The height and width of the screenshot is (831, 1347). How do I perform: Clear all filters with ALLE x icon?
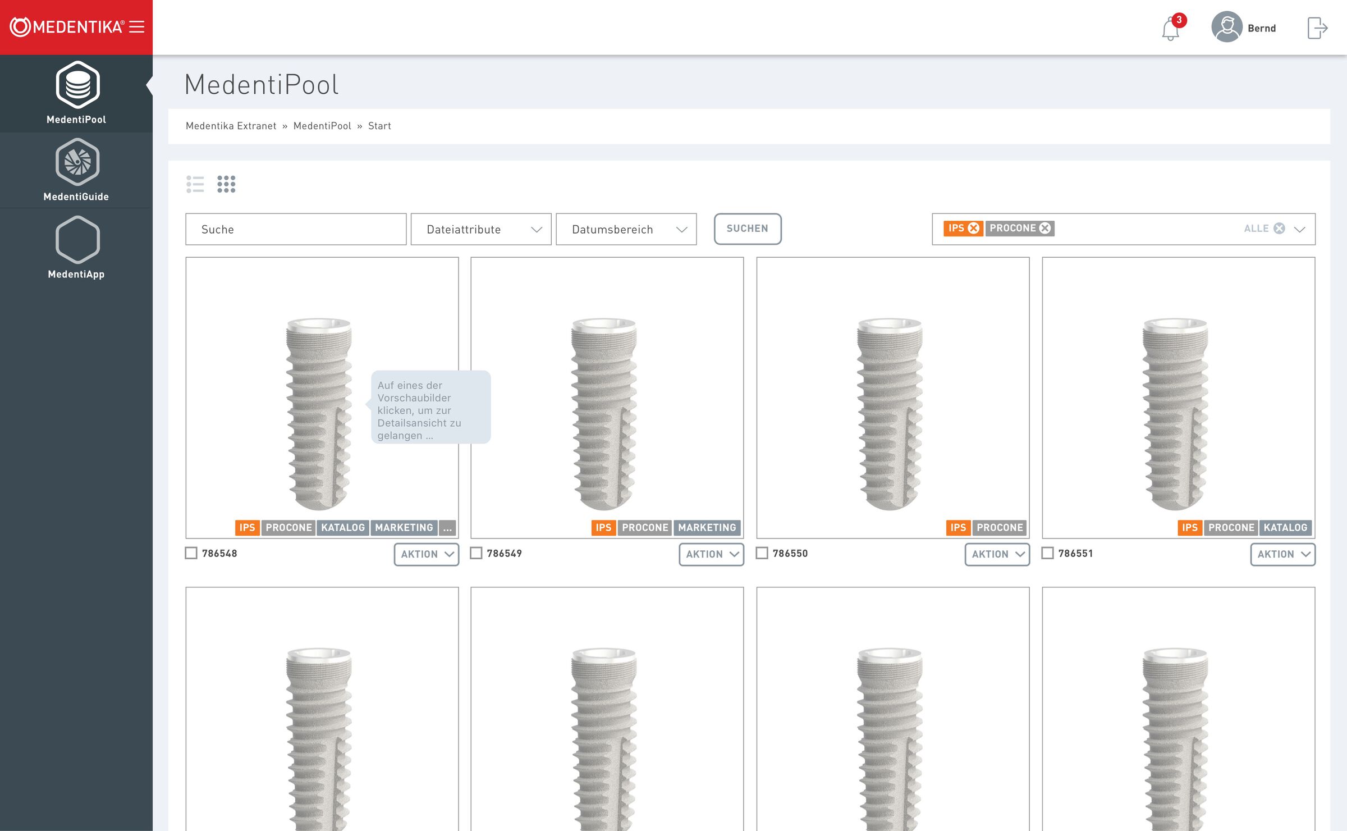click(x=1279, y=229)
